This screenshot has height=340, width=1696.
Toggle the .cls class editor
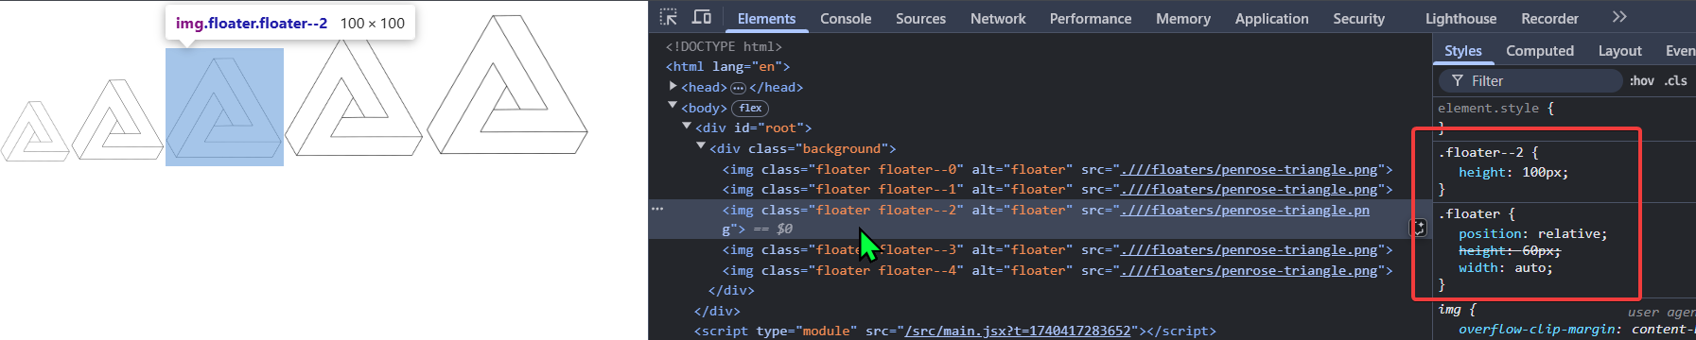click(1676, 81)
